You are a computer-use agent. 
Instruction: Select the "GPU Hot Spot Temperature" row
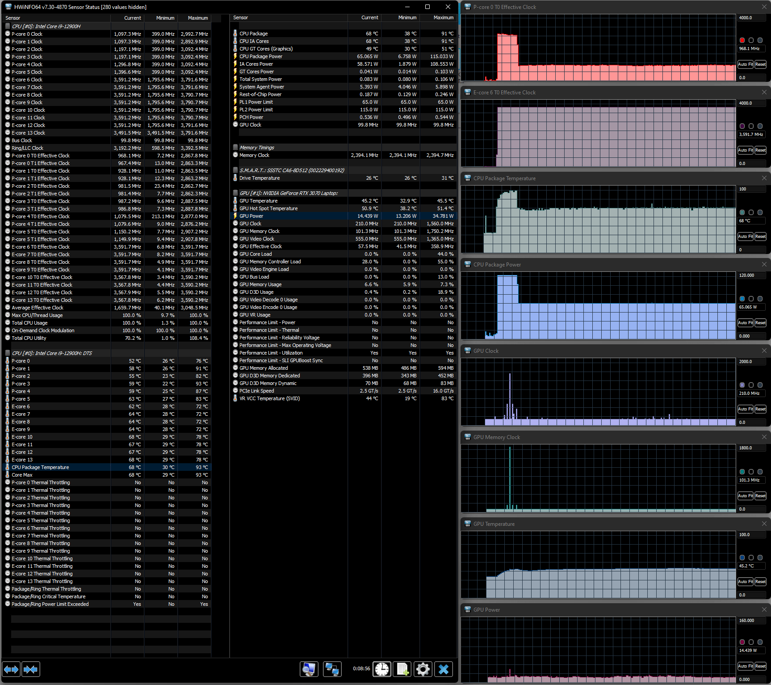344,208
